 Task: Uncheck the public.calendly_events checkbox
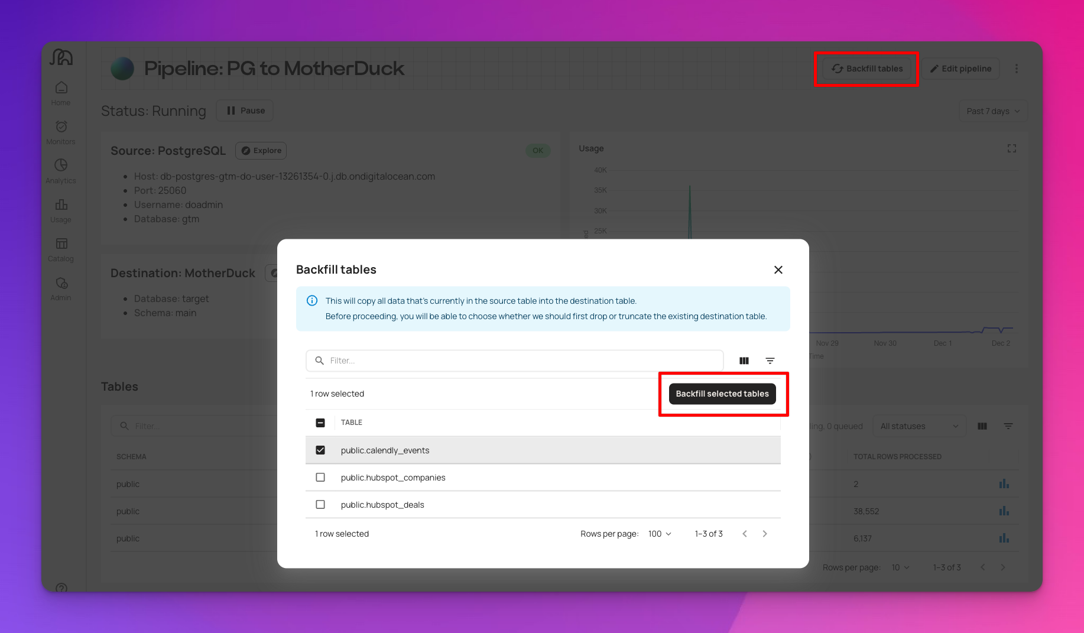coord(320,450)
